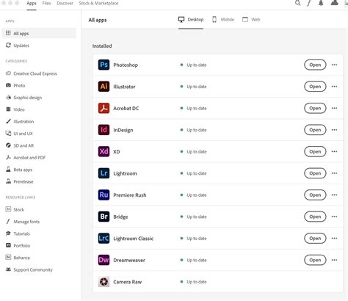
Task: Launch XD via Open button
Action: coord(315,151)
